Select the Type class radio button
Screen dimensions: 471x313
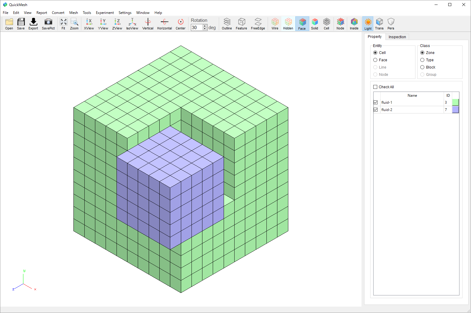(422, 60)
